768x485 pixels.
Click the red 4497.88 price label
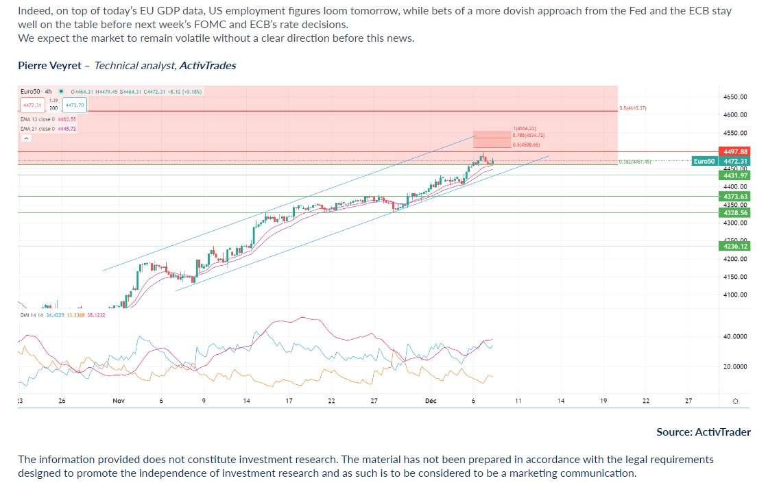[734, 151]
